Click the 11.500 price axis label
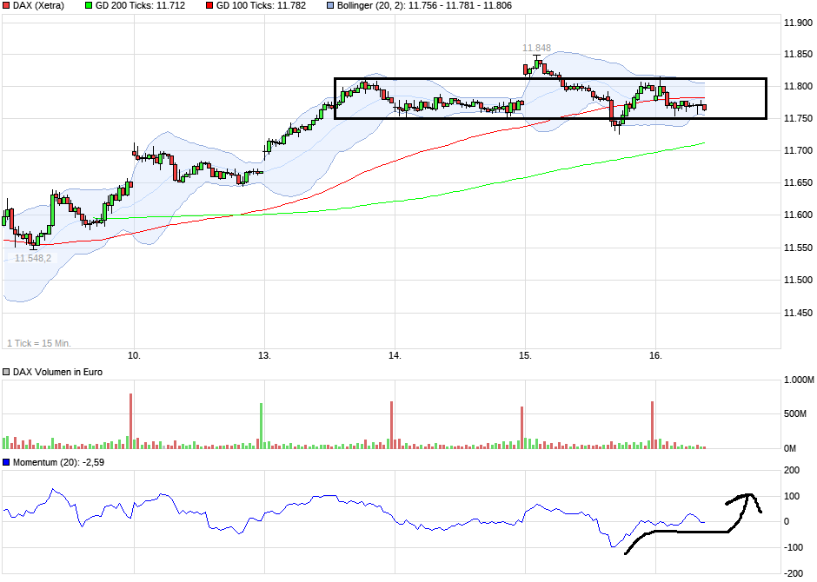817x582 pixels. pos(798,280)
